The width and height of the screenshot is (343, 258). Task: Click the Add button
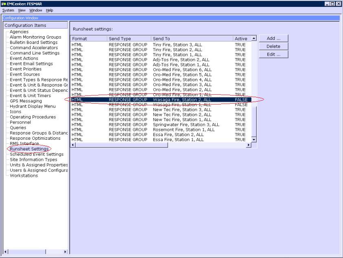pos(273,38)
